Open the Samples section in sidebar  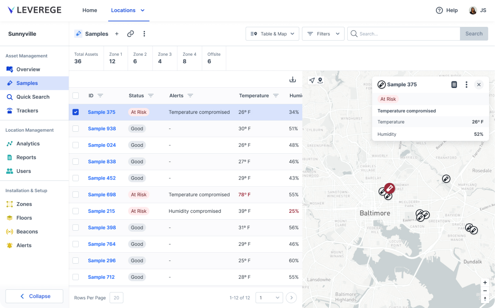click(x=27, y=83)
